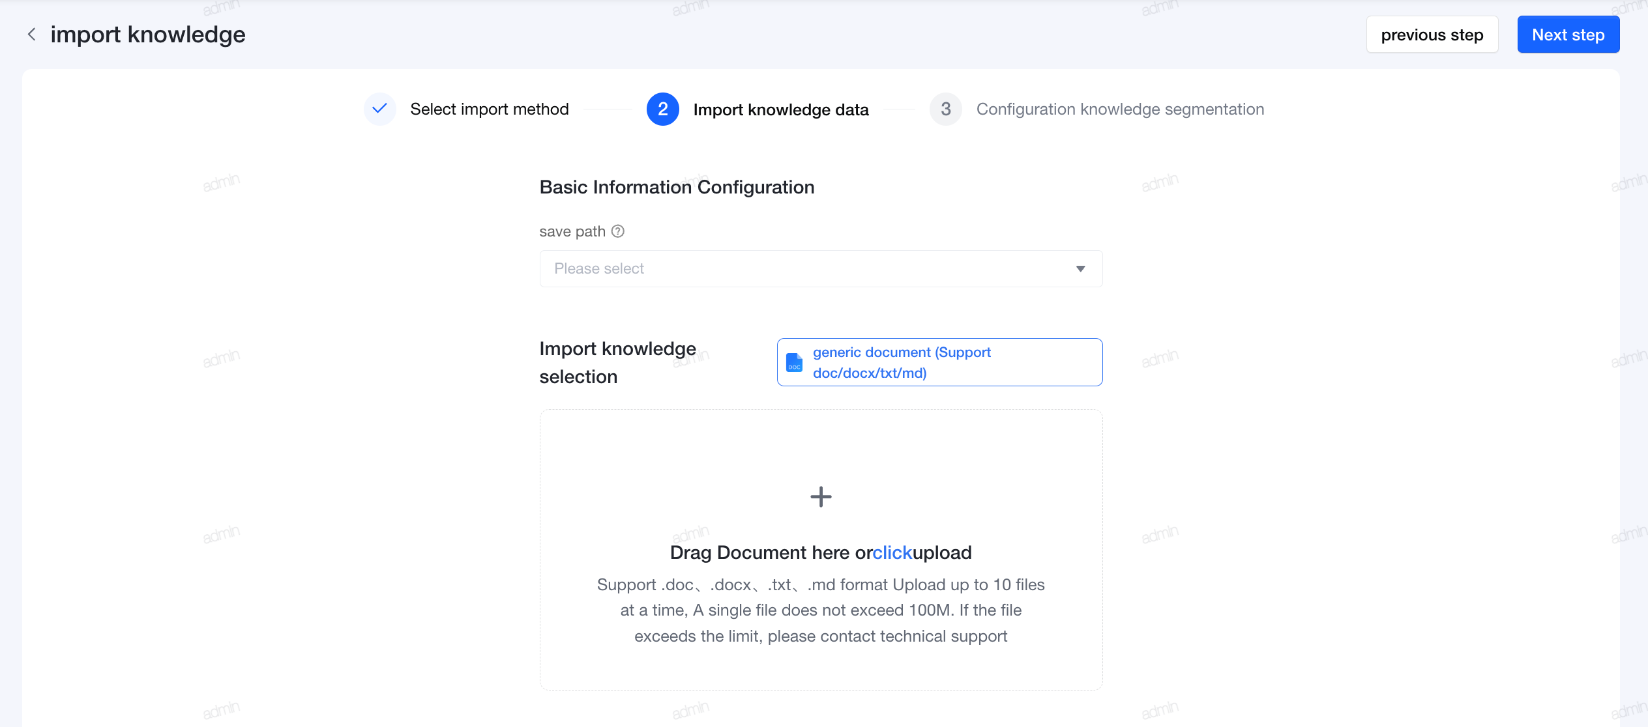Click the save path help question icon
Image resolution: width=1648 pixels, height=727 pixels.
[618, 231]
